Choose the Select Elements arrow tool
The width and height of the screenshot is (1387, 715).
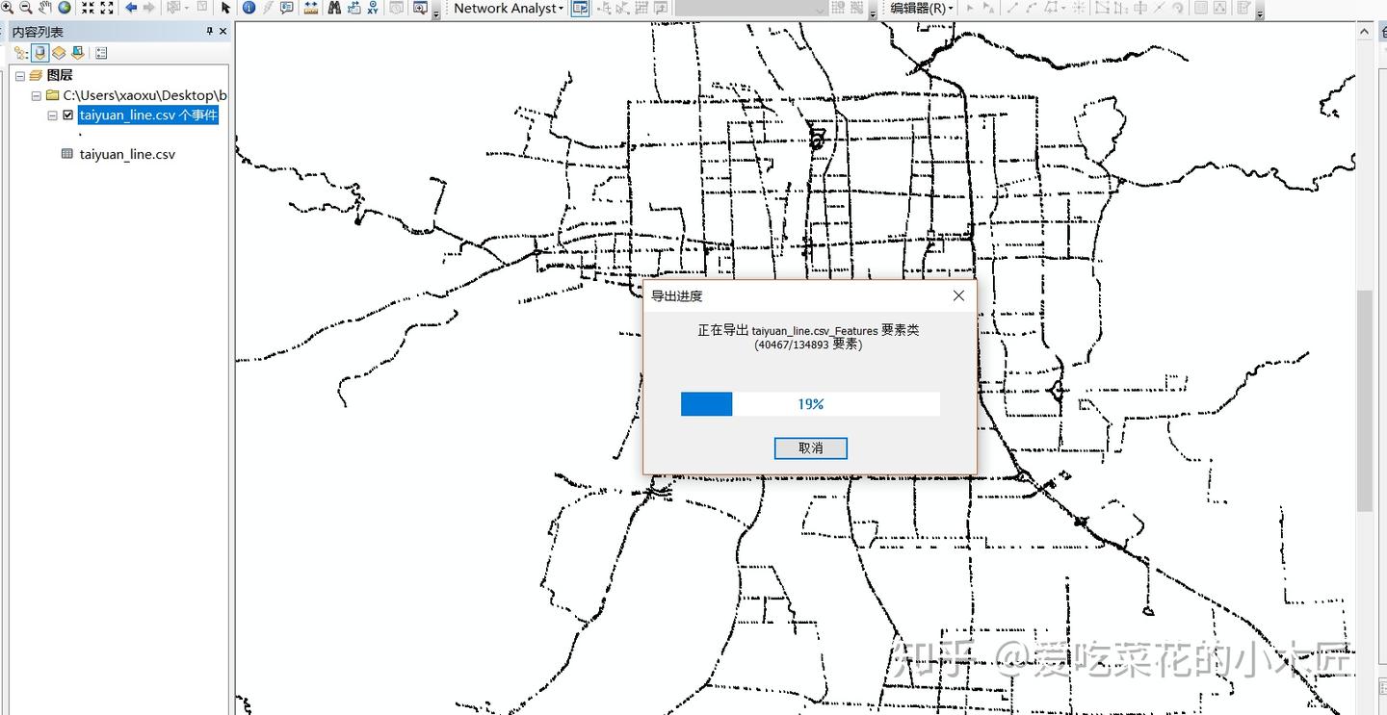[x=225, y=8]
